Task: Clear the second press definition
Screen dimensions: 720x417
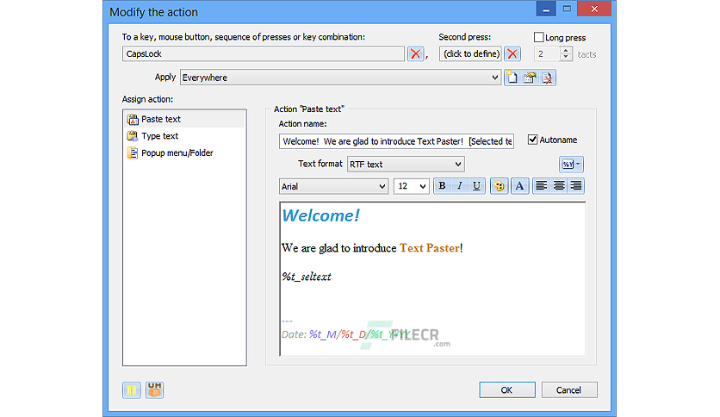Action: [x=512, y=53]
